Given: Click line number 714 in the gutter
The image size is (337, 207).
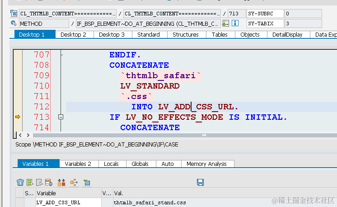Looking at the screenshot, I should [42, 127].
